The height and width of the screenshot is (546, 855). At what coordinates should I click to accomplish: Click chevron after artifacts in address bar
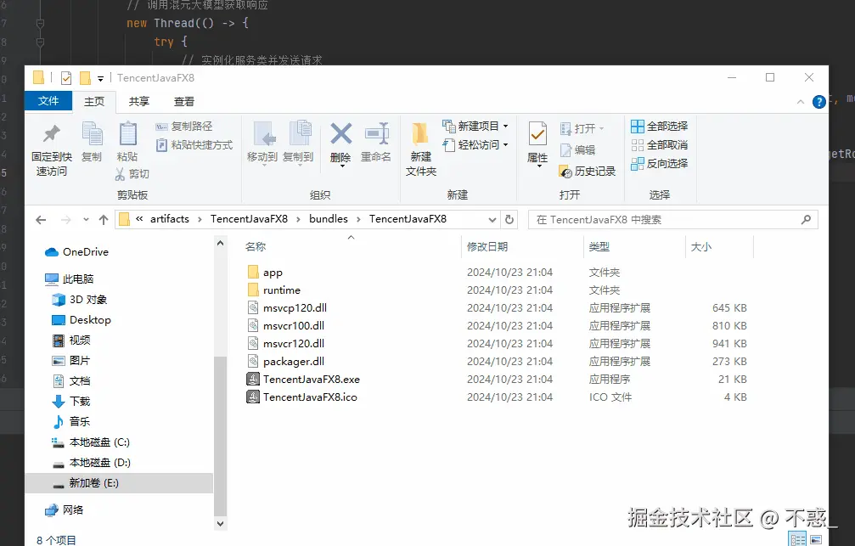point(200,219)
